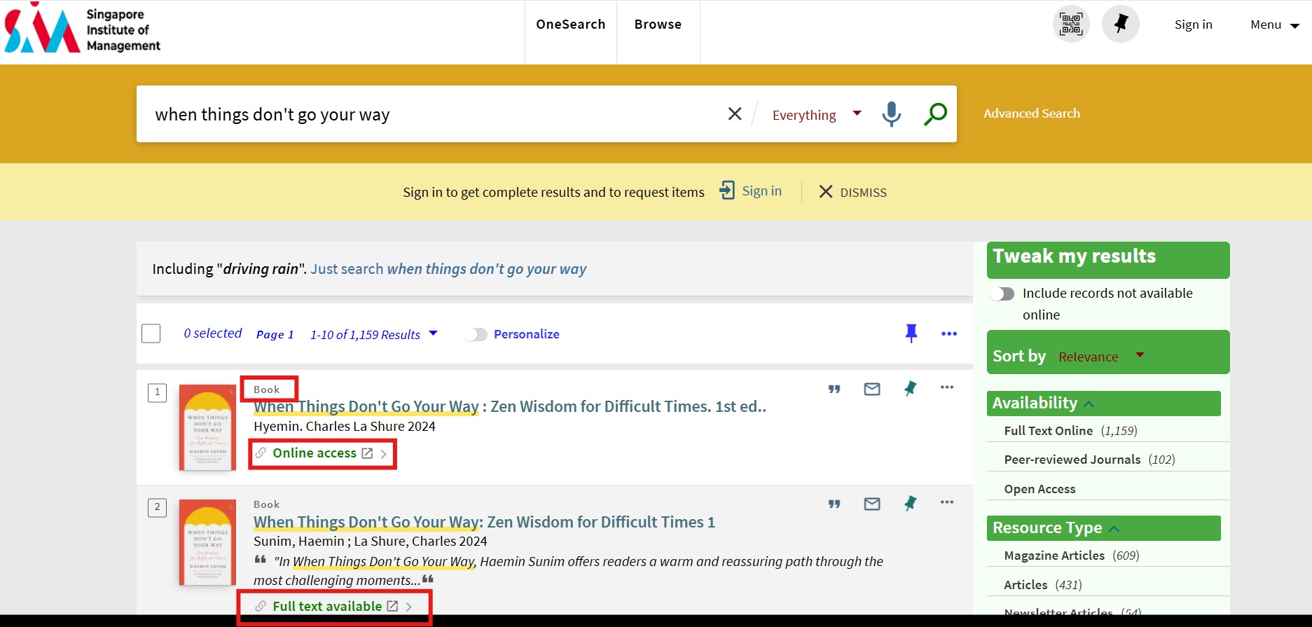Image resolution: width=1312 pixels, height=627 pixels.
Task: Start voice search with microphone icon
Action: 891,113
